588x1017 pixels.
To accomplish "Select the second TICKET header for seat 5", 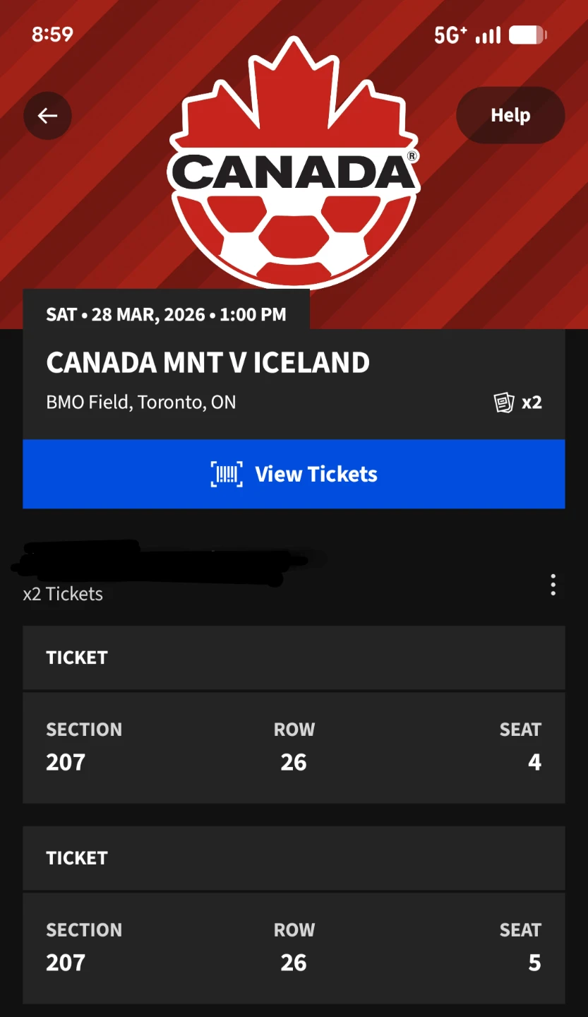I will click(x=77, y=858).
